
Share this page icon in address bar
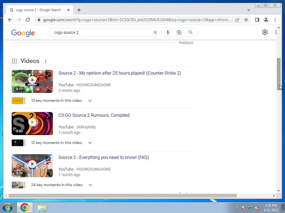pos(237,20)
